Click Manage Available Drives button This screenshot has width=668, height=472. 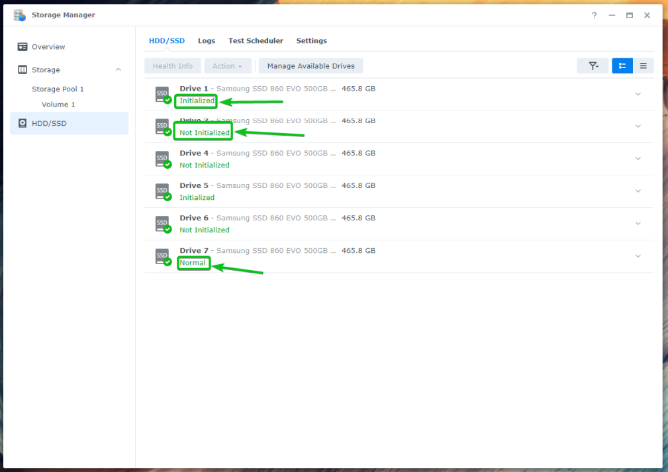[310, 66]
